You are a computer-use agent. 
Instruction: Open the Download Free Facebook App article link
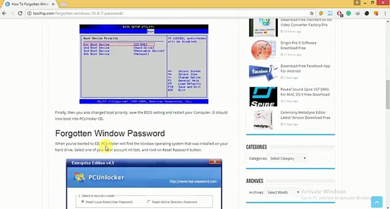pyautogui.click(x=305, y=69)
